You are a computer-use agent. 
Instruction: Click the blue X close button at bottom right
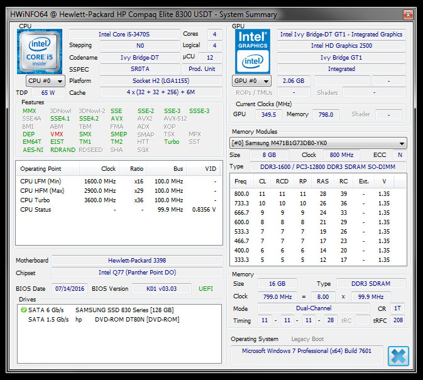(x=398, y=356)
